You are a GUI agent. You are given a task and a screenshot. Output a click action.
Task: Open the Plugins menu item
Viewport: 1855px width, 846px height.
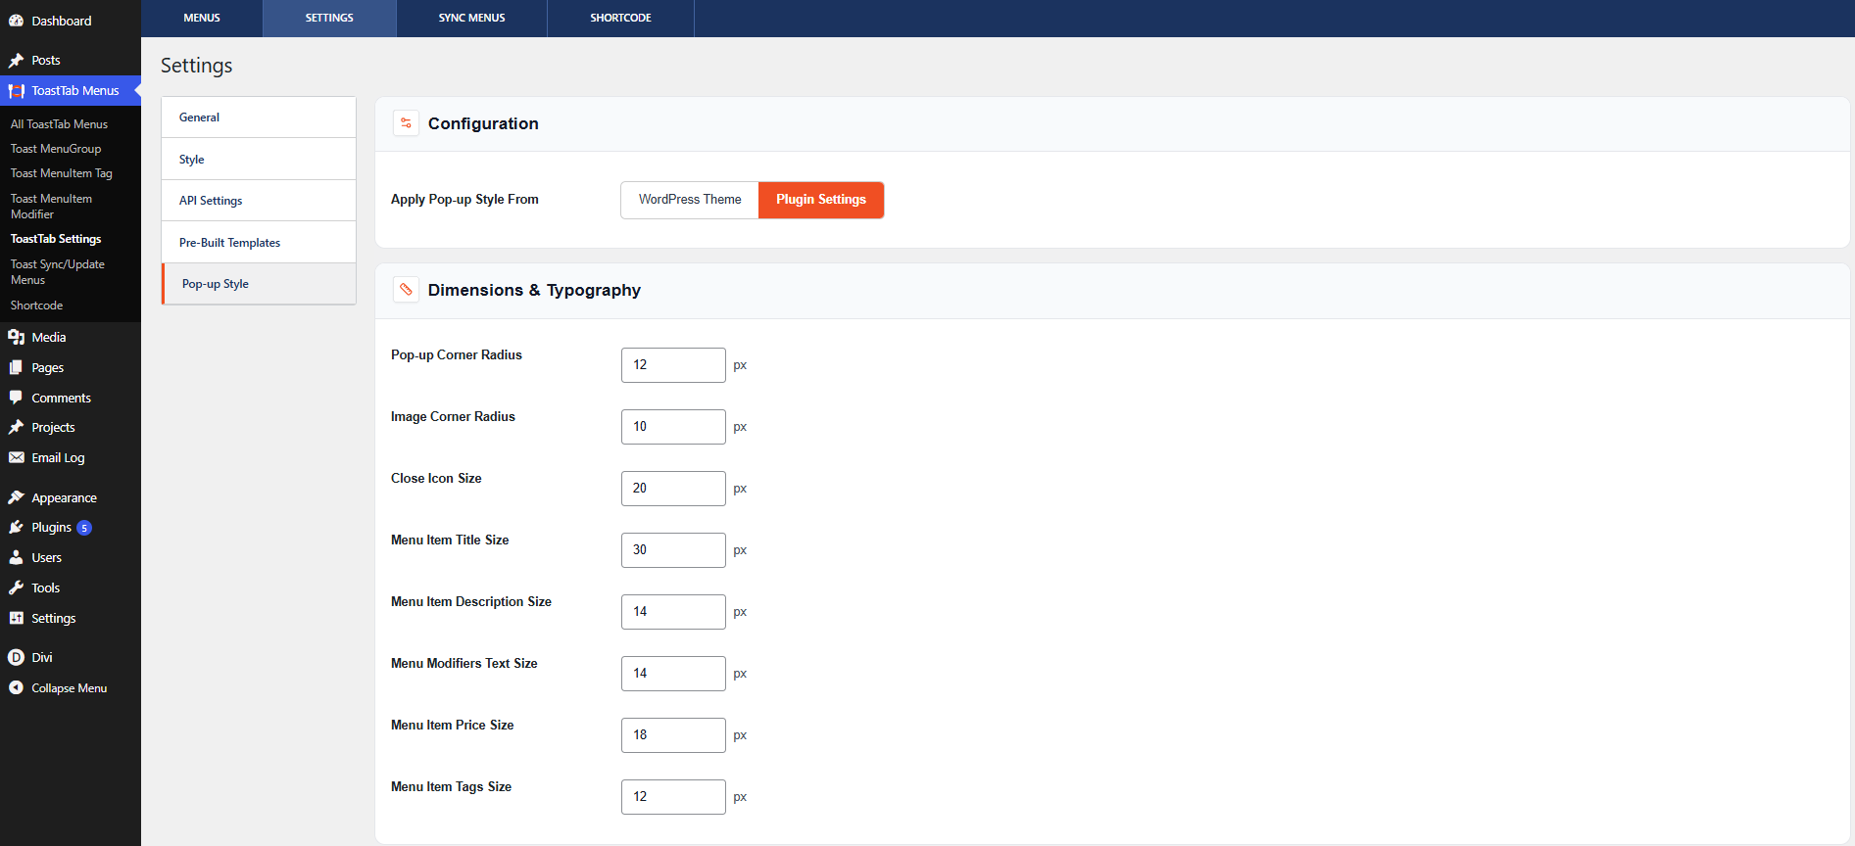pyautogui.click(x=71, y=527)
